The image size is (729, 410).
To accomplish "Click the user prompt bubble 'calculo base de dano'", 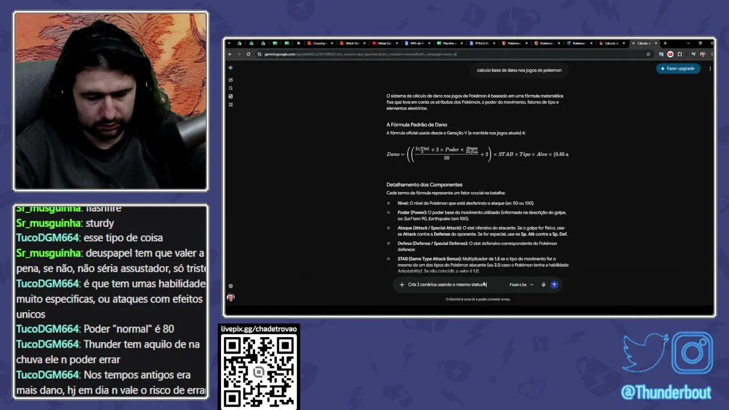I will (x=519, y=70).
